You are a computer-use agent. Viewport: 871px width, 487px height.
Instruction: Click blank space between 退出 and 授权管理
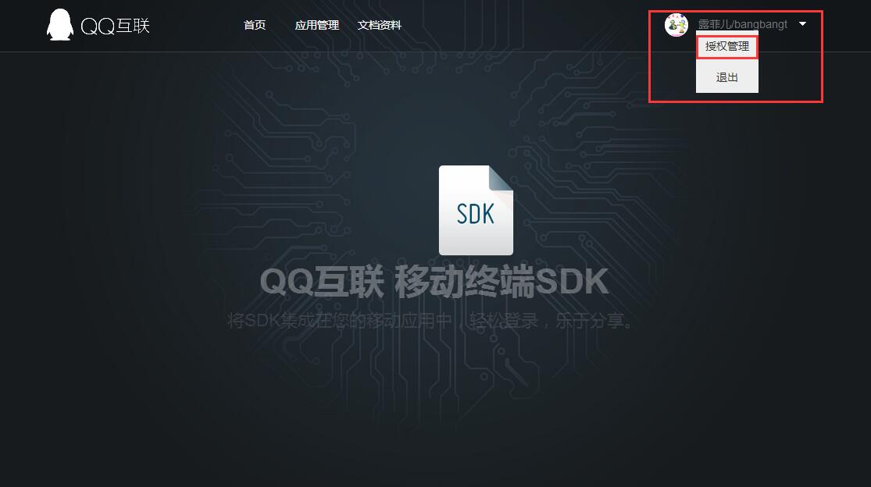pos(727,62)
